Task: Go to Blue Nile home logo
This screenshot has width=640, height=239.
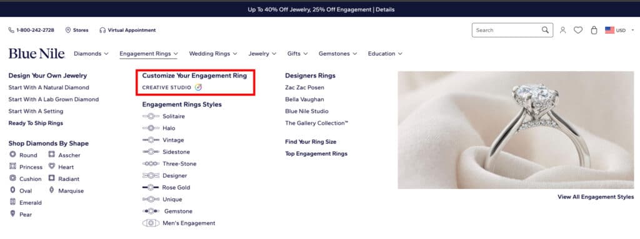Action: [37, 54]
